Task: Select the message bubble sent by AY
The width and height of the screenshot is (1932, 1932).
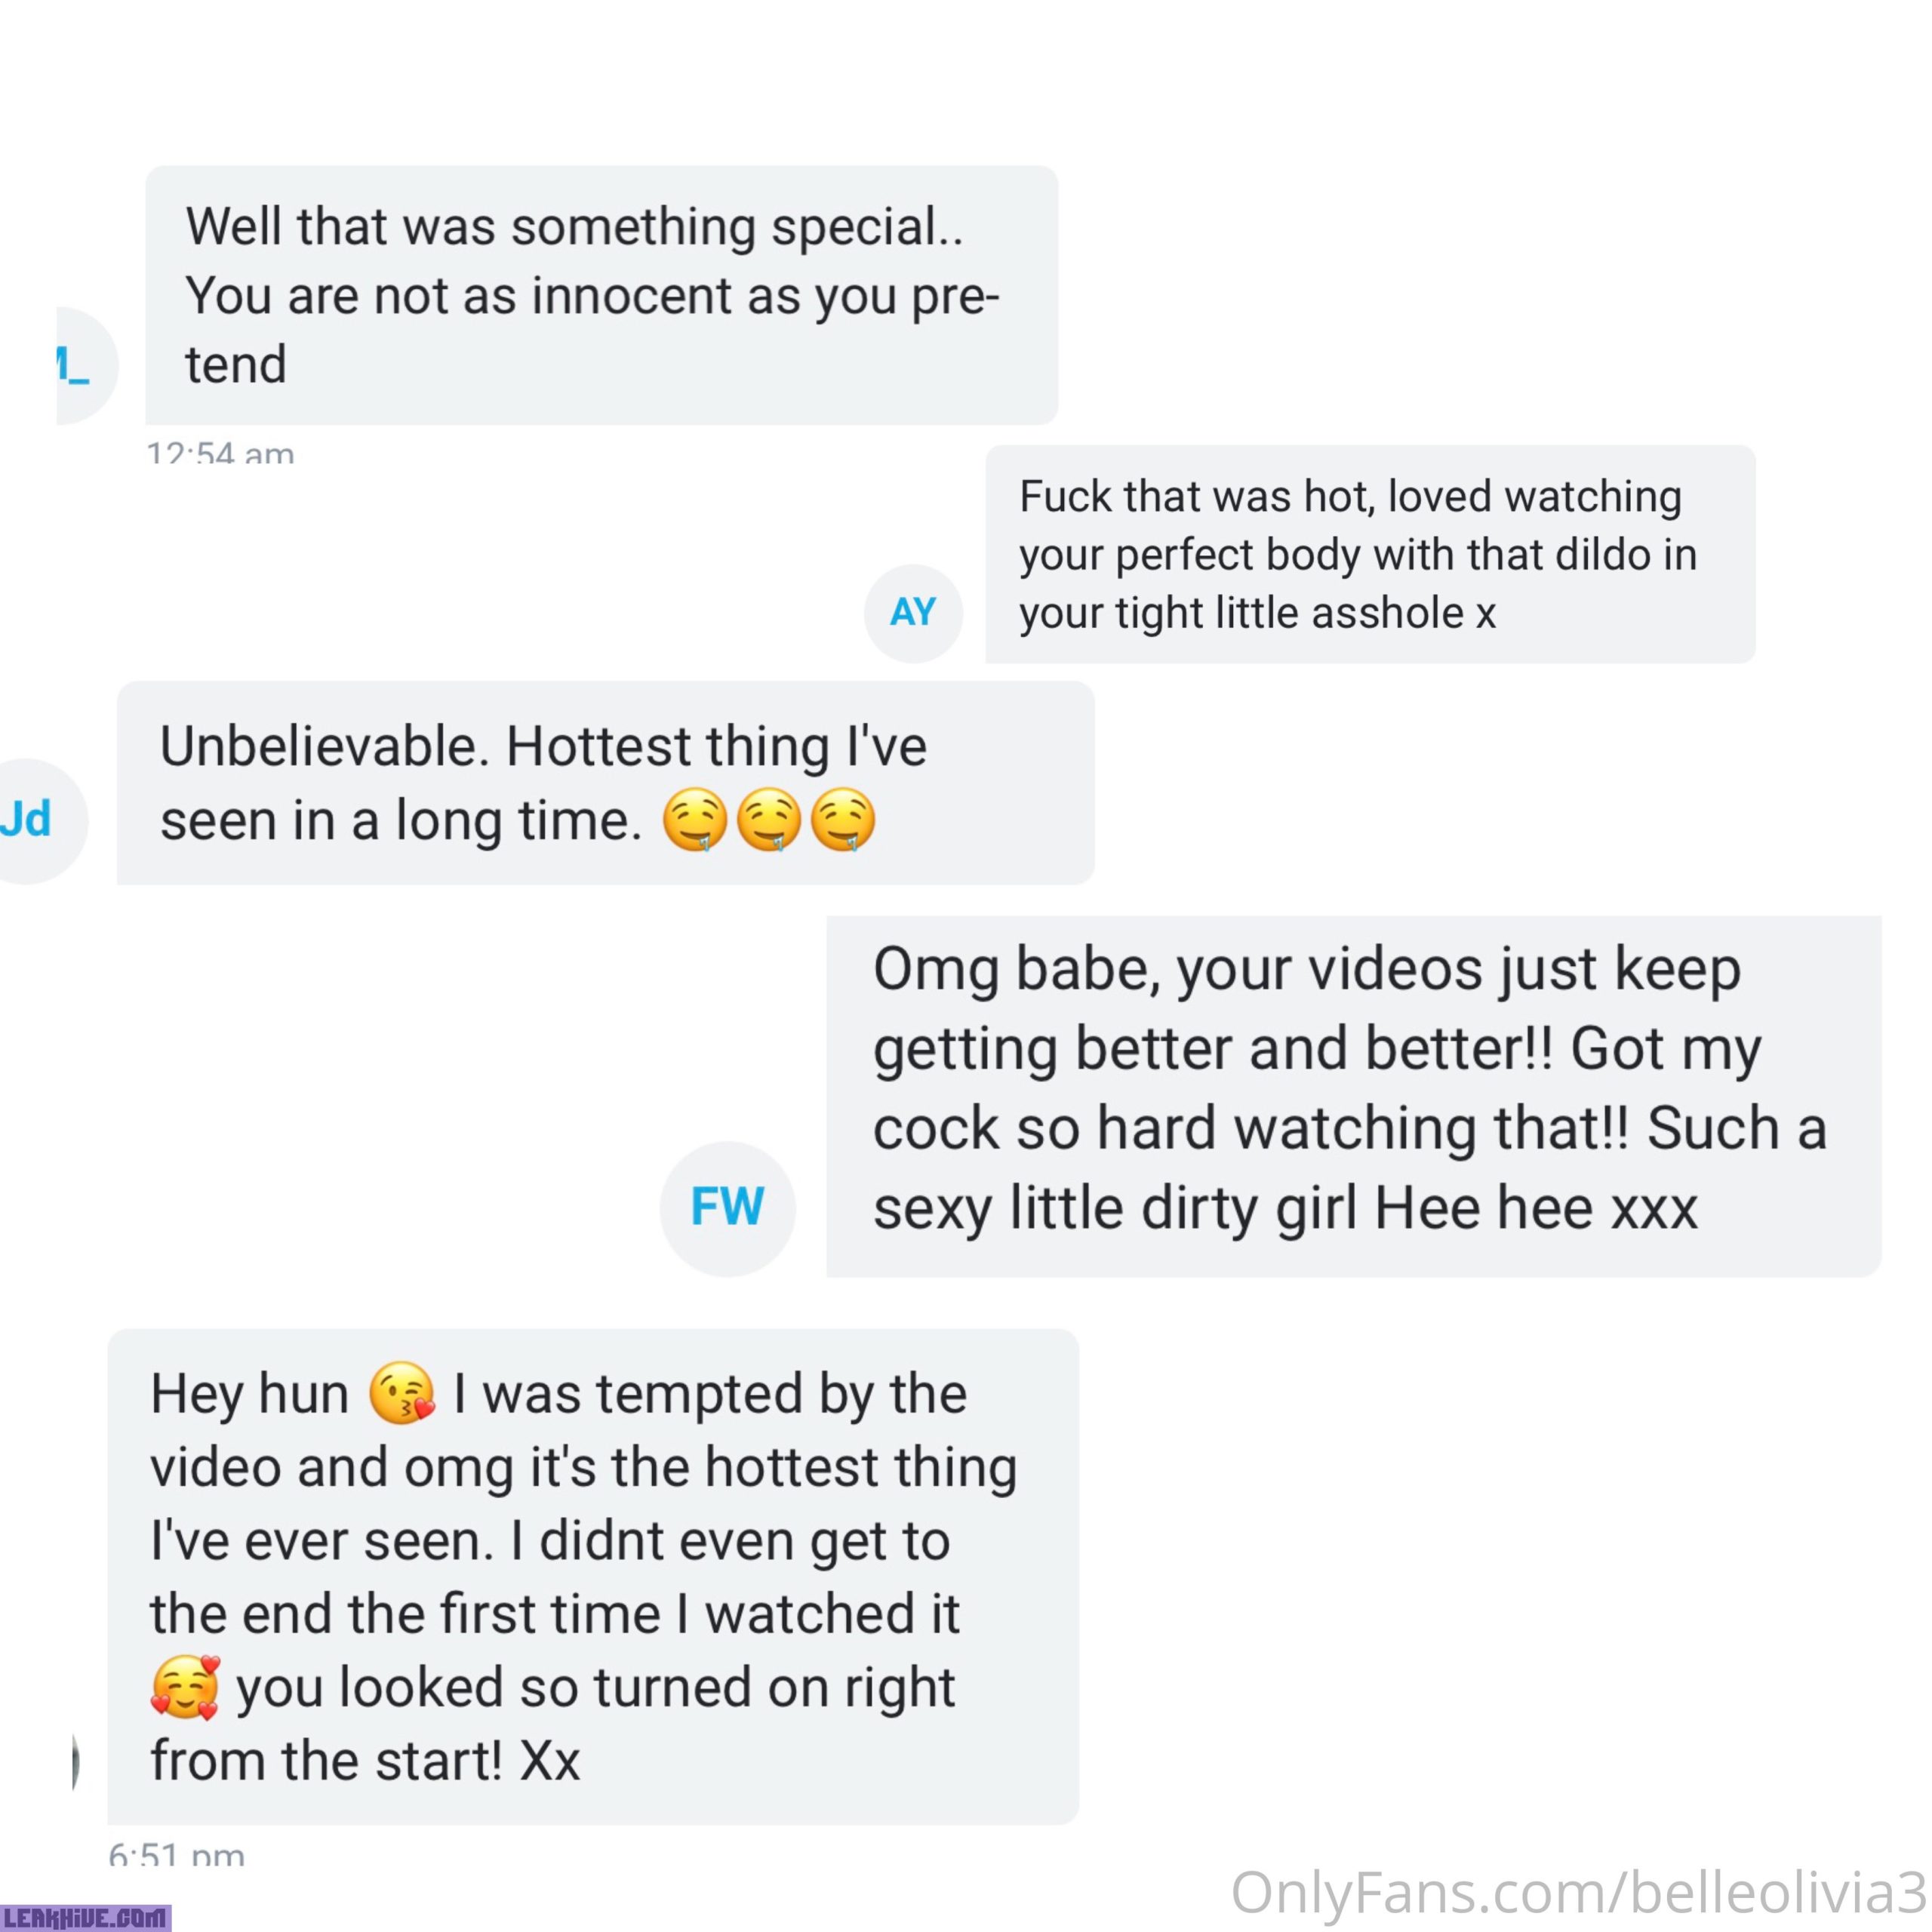Action: click(1370, 554)
